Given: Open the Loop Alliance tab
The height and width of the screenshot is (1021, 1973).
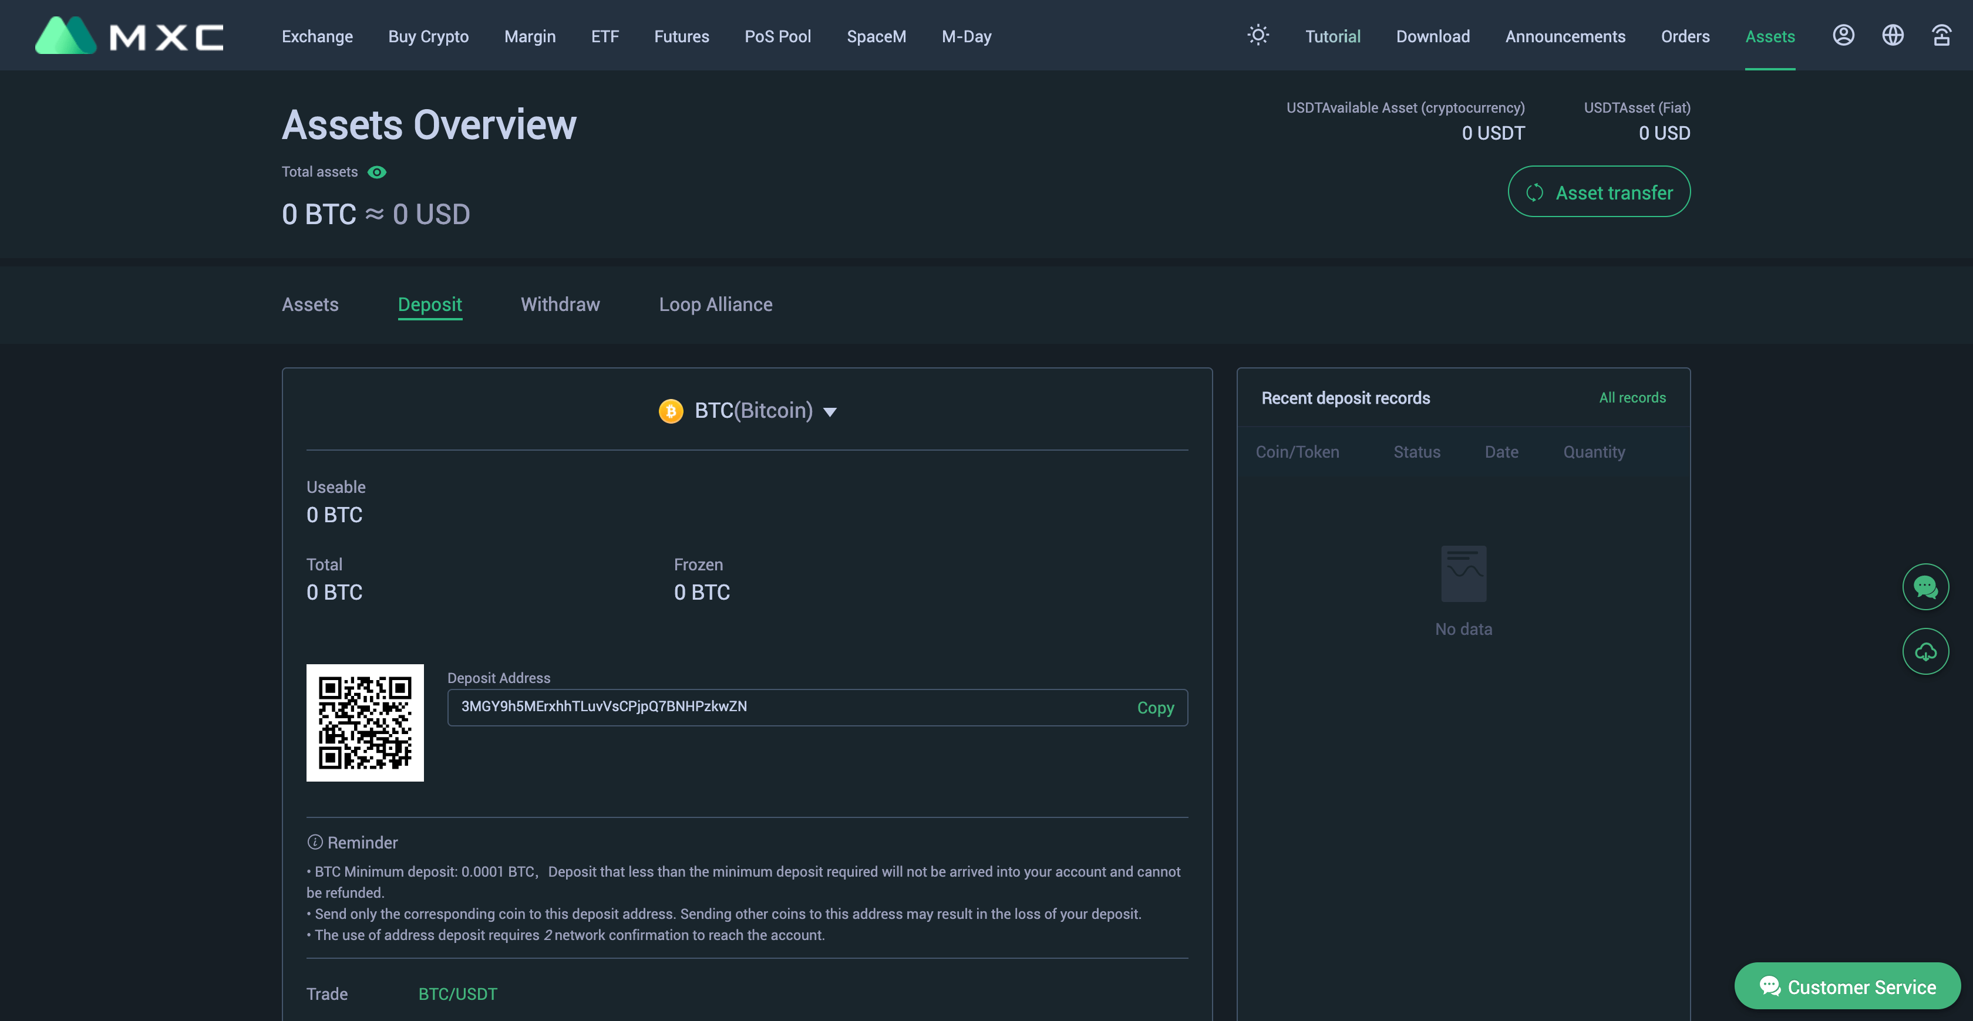Looking at the screenshot, I should [x=715, y=303].
